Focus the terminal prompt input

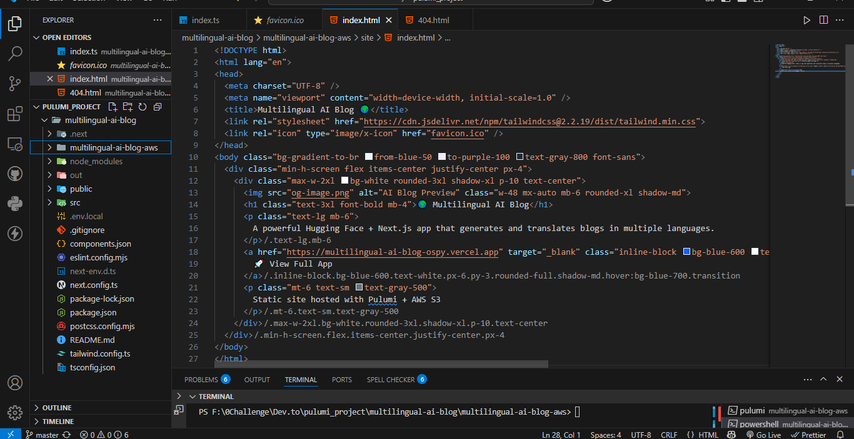coord(578,412)
